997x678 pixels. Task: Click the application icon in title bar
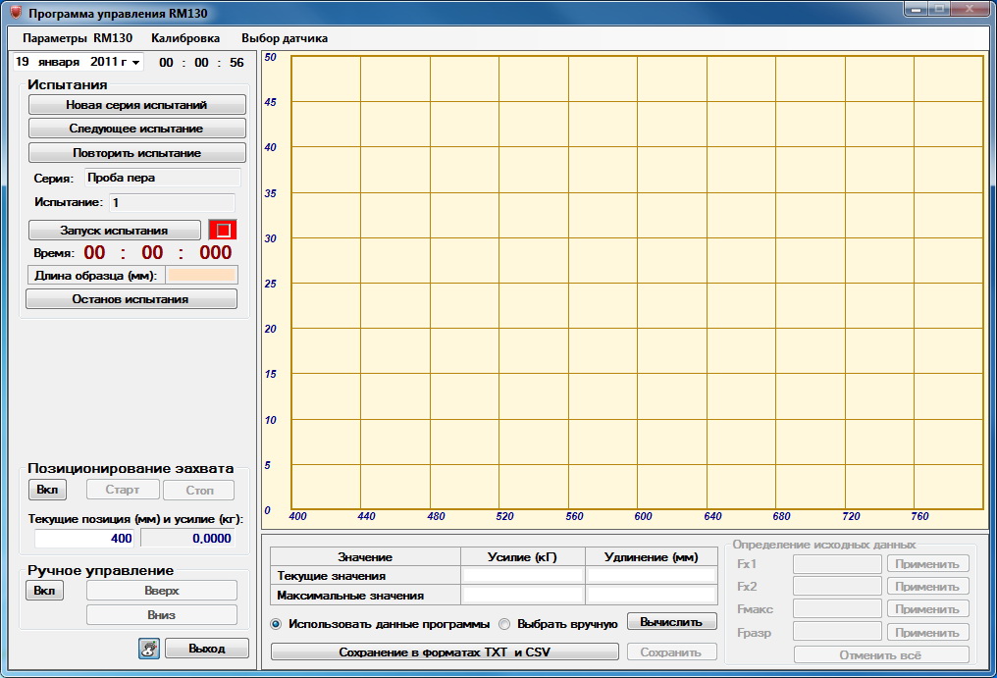tap(15, 15)
